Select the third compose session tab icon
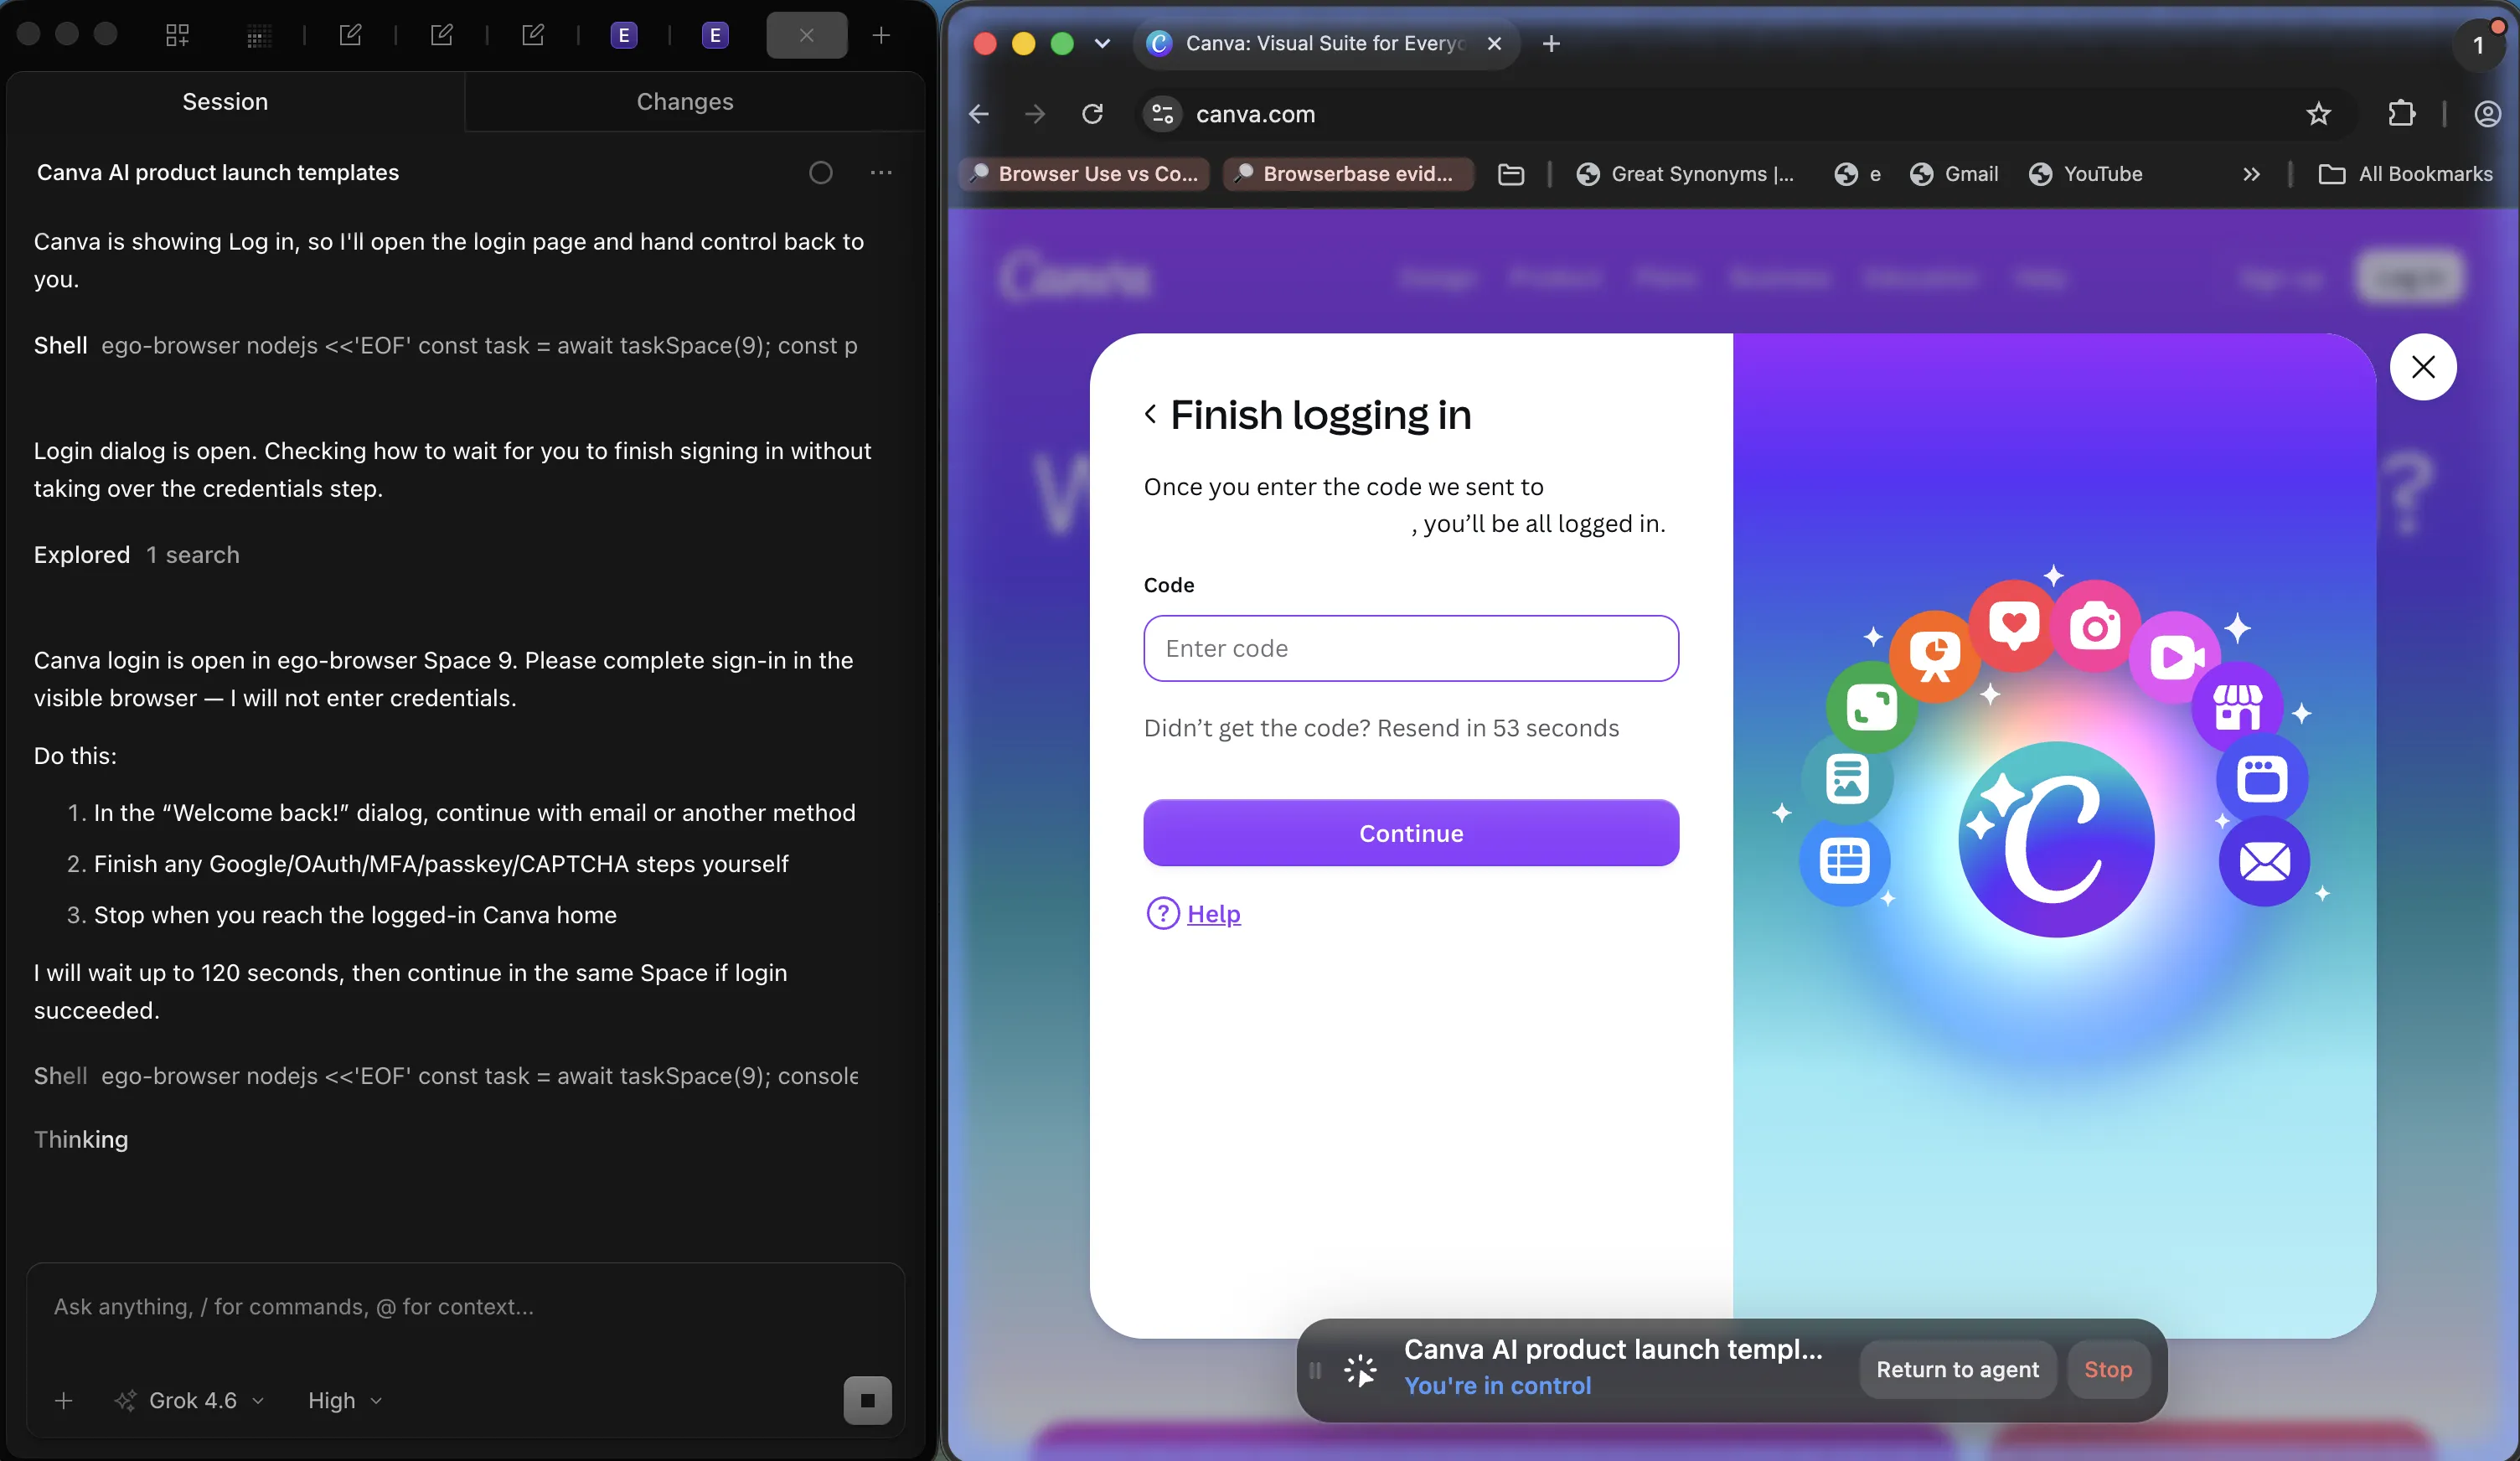The height and width of the screenshot is (1461, 2520). 532,35
